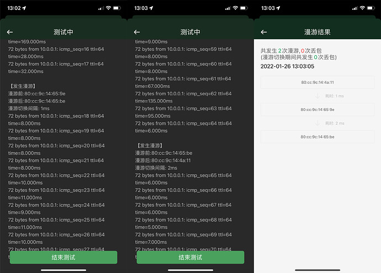381x273 pixels.
Task: Tap 耗时: 2 ms label
Action: coord(335,124)
